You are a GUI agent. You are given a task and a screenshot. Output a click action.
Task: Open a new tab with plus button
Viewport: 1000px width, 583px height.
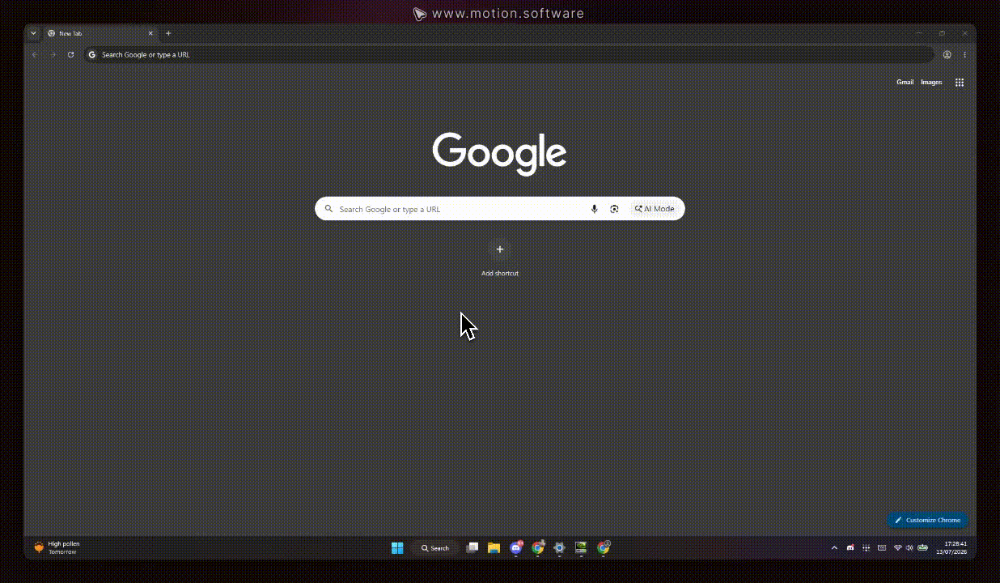pos(168,33)
